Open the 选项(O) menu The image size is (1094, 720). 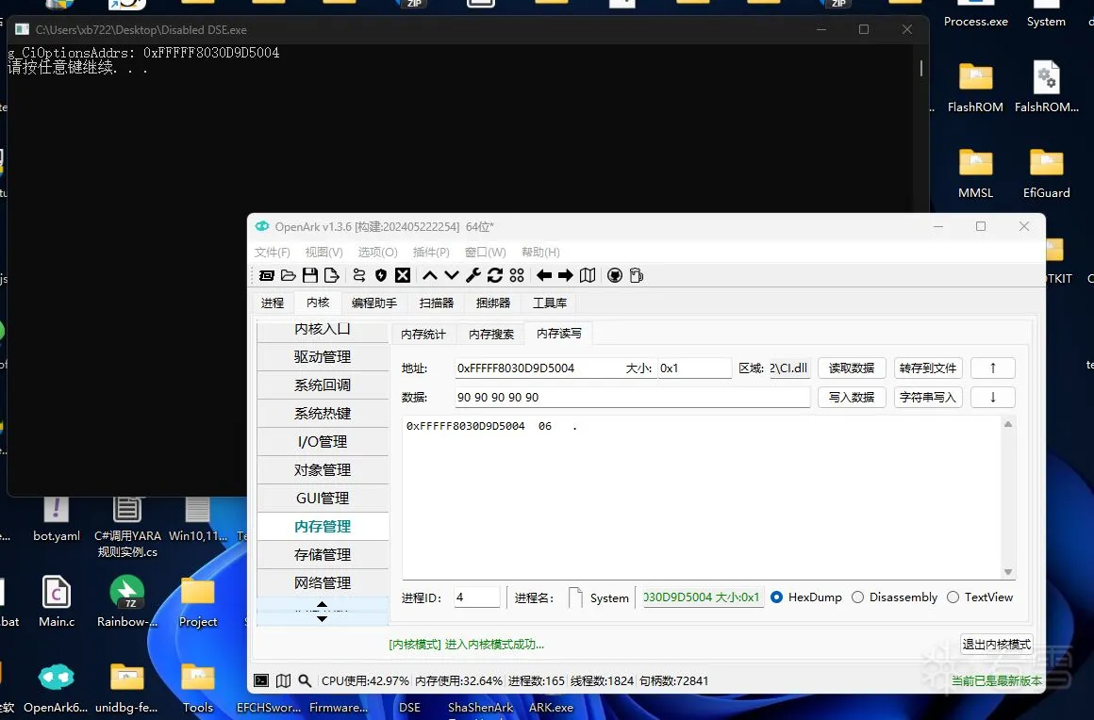[377, 252]
